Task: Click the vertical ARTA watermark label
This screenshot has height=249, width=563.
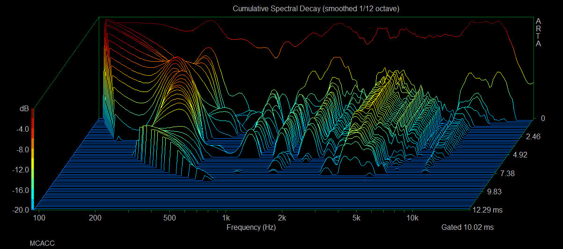Action: [539, 33]
